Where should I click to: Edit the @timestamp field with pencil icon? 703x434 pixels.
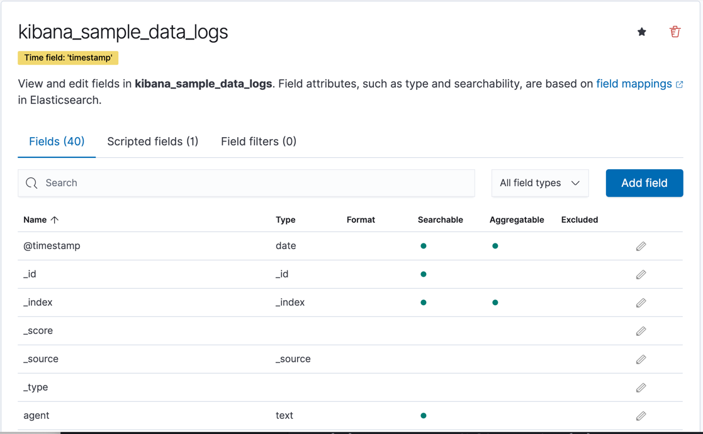(641, 247)
